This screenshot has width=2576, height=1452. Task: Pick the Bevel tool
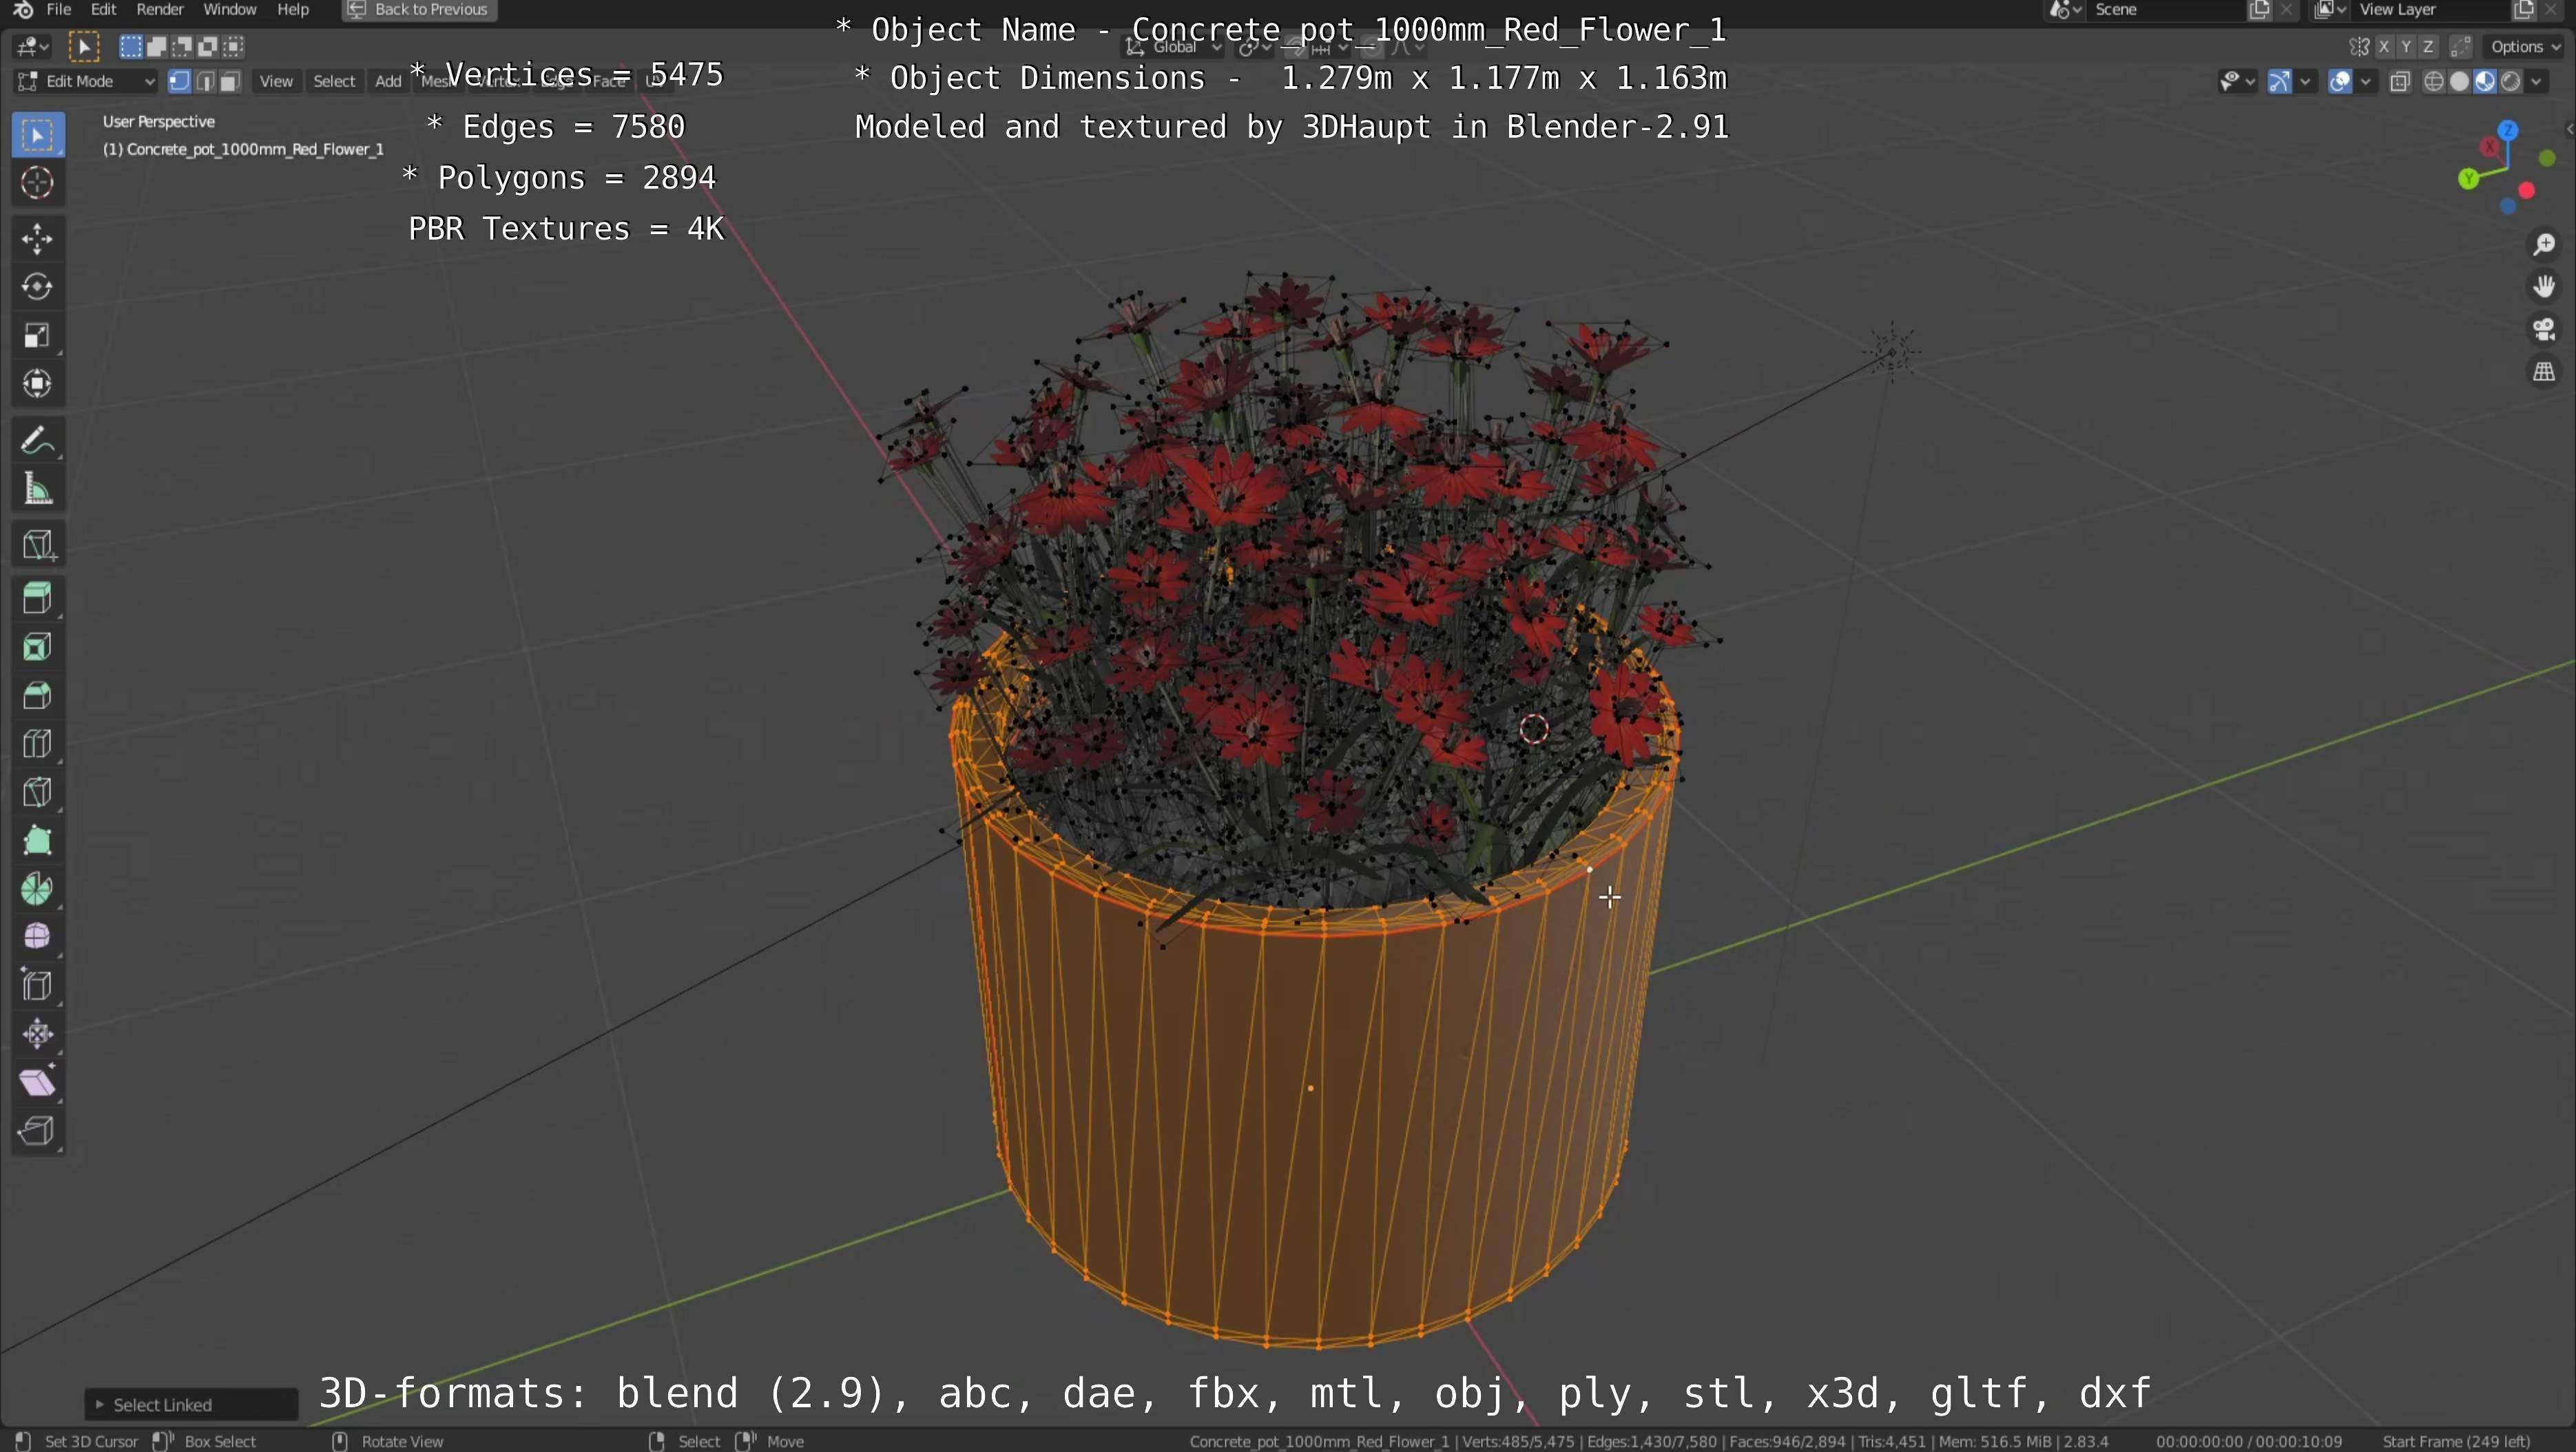tap(38, 695)
